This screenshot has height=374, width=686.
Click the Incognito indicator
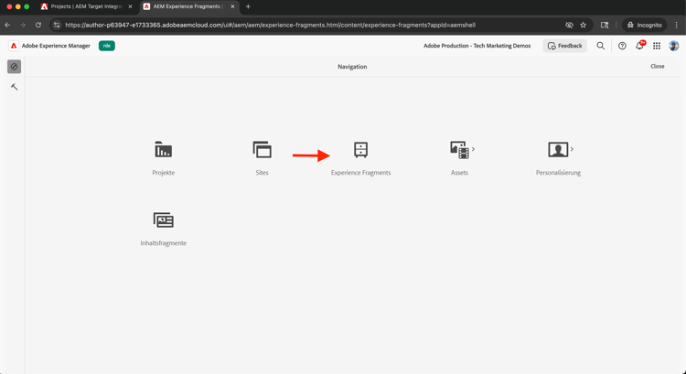pyautogui.click(x=645, y=25)
